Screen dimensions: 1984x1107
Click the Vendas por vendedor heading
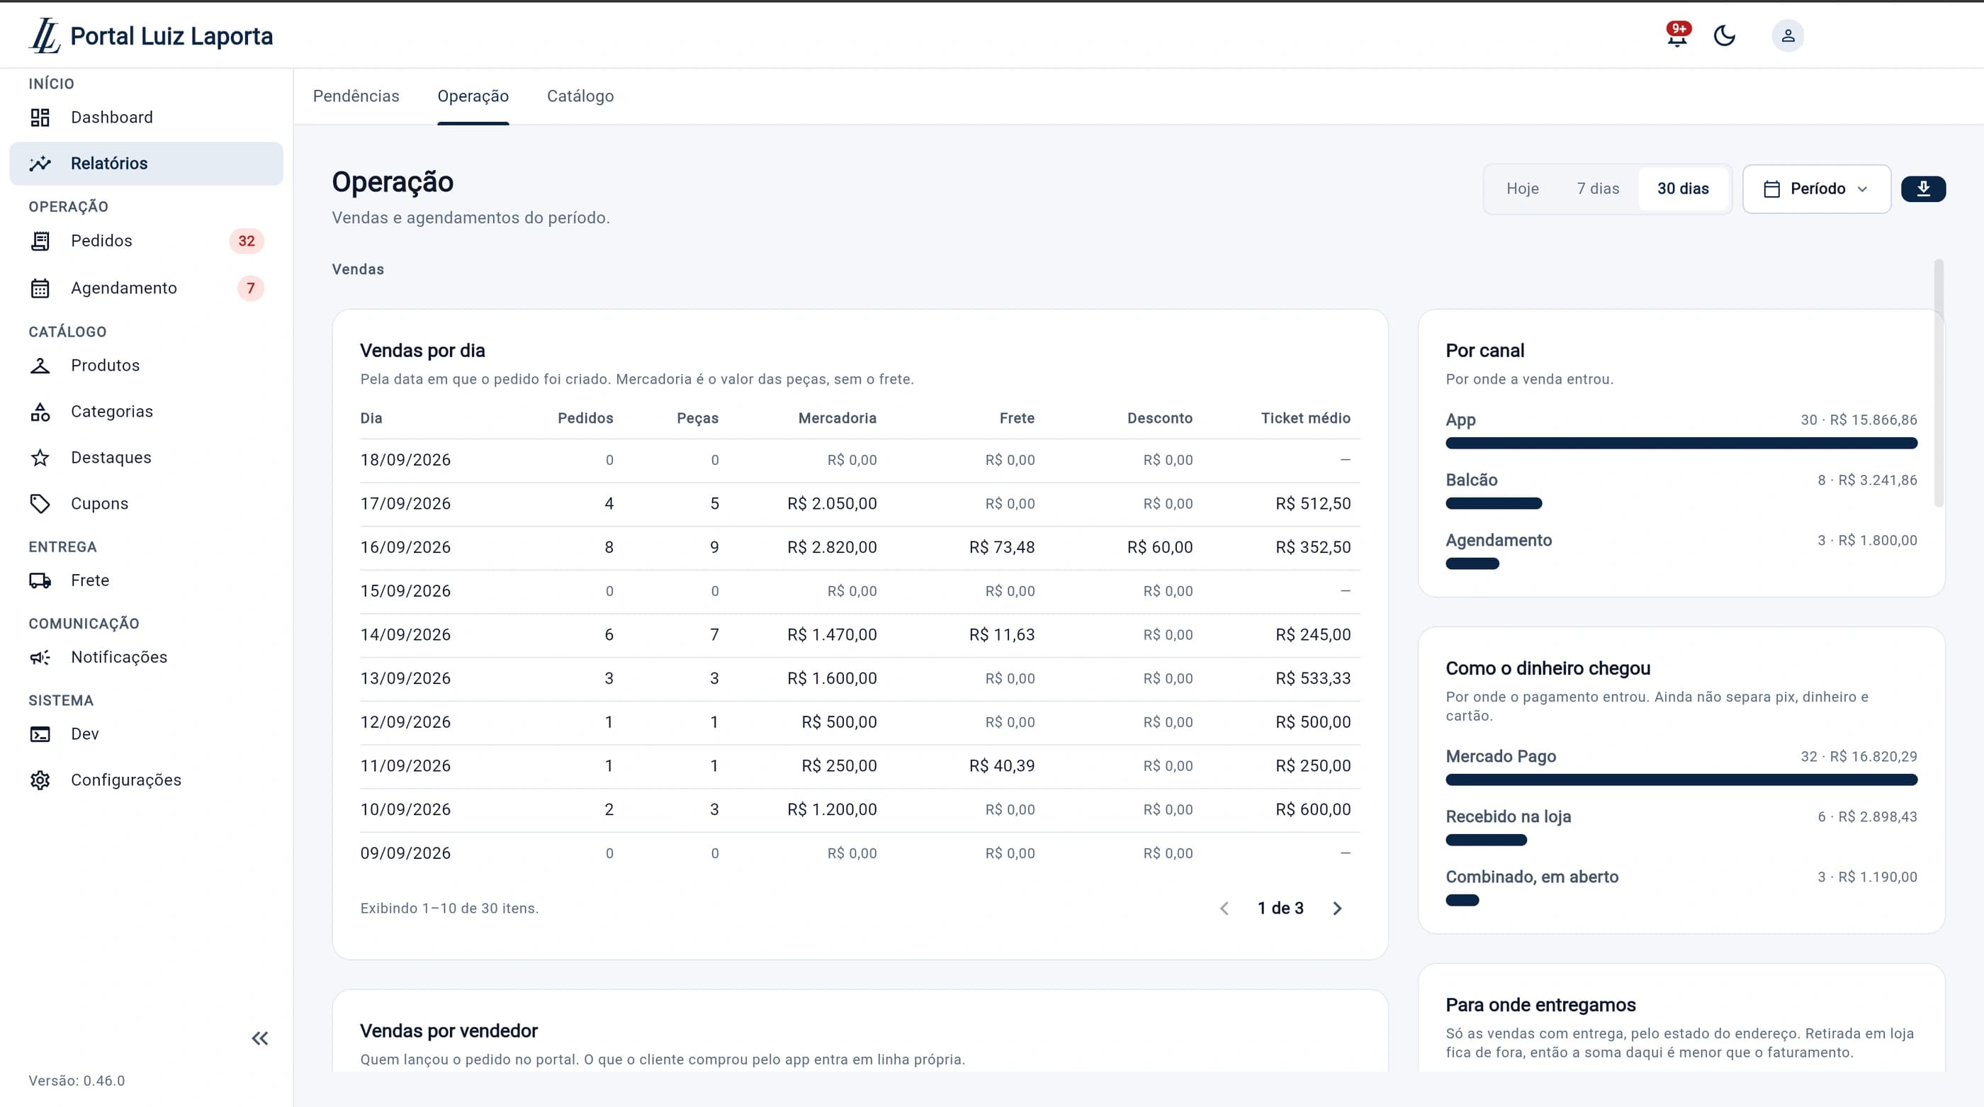(449, 1030)
